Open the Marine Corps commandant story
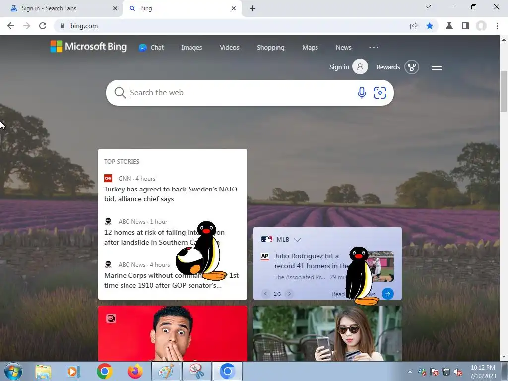The height and width of the screenshot is (381, 508). pyautogui.click(x=171, y=280)
